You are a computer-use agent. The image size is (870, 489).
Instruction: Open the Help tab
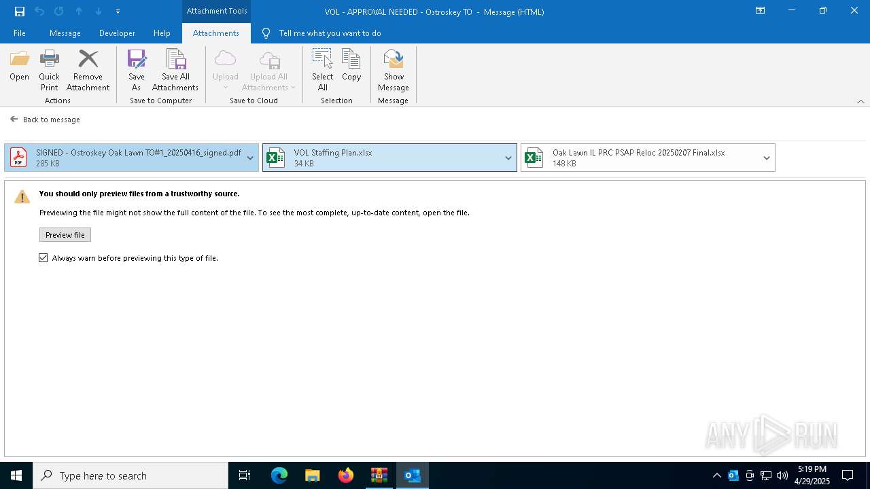pyautogui.click(x=162, y=33)
